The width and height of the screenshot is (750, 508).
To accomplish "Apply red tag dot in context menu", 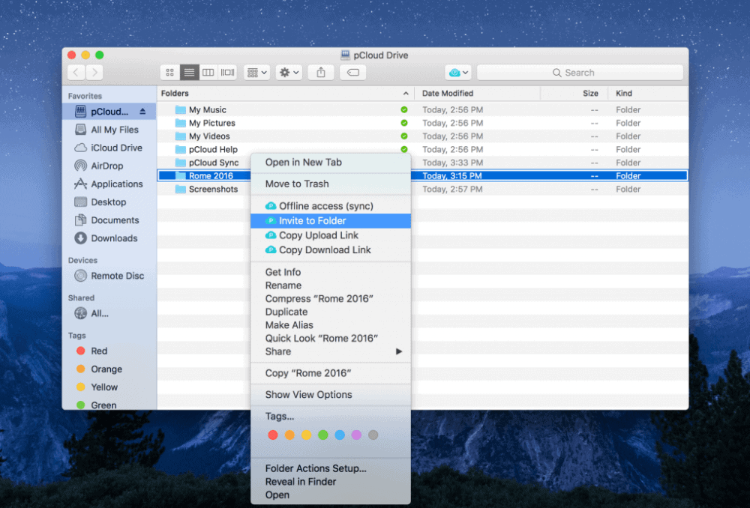I will tap(273, 435).
